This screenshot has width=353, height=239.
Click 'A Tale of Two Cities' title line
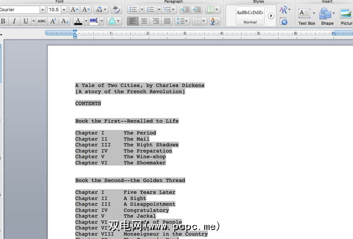point(140,85)
